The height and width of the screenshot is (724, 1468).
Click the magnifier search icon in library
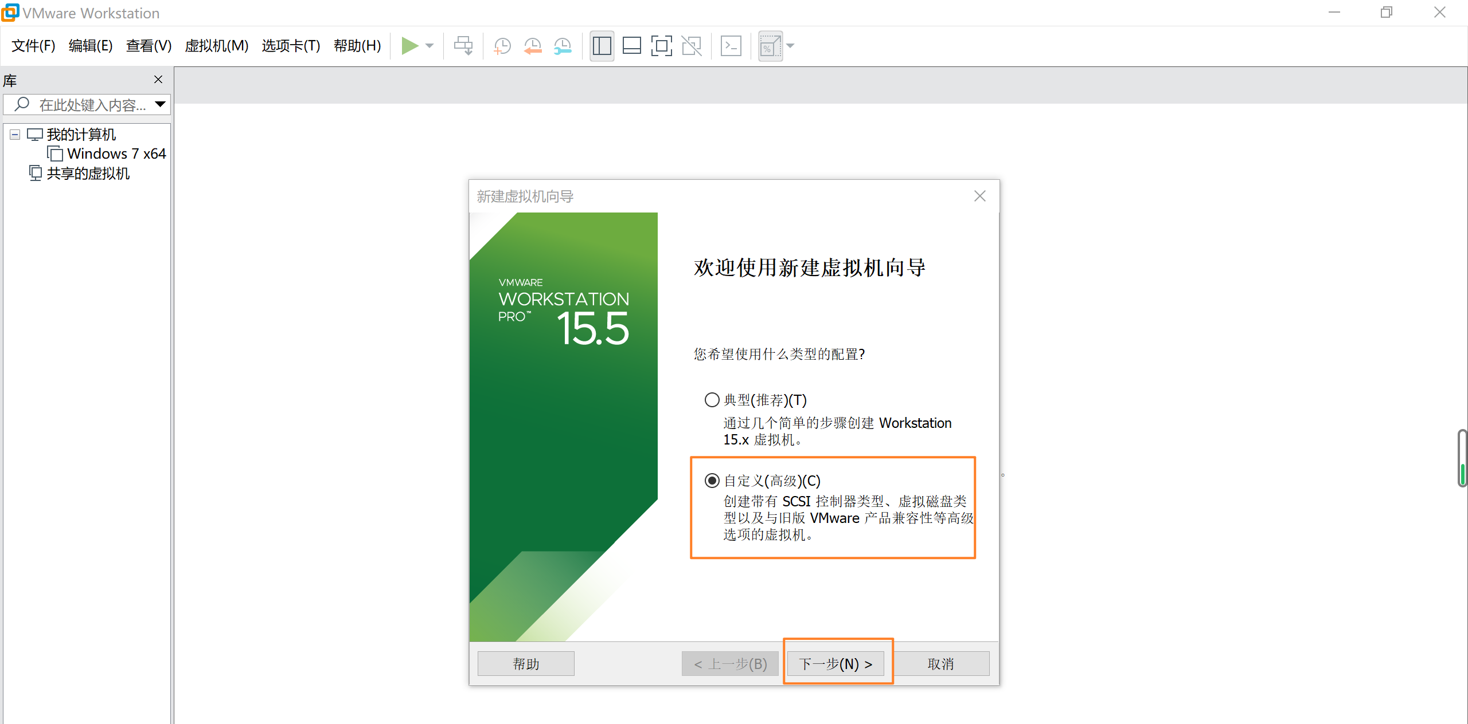click(x=22, y=104)
